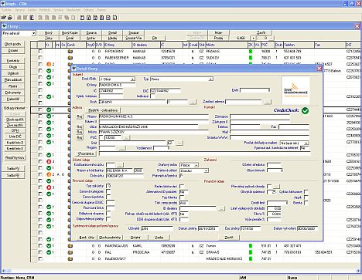Screen dimensions: 362x280
Task: Click green ZK cell in the PSČ 16000 row
Action: point(251,52)
